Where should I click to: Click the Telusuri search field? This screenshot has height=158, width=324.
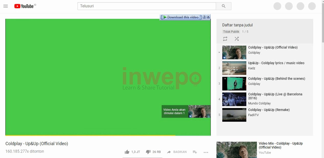point(147,6)
